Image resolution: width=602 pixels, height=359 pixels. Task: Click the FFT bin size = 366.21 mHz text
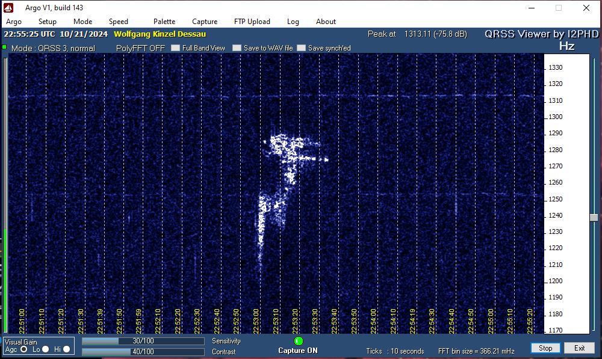(x=476, y=351)
